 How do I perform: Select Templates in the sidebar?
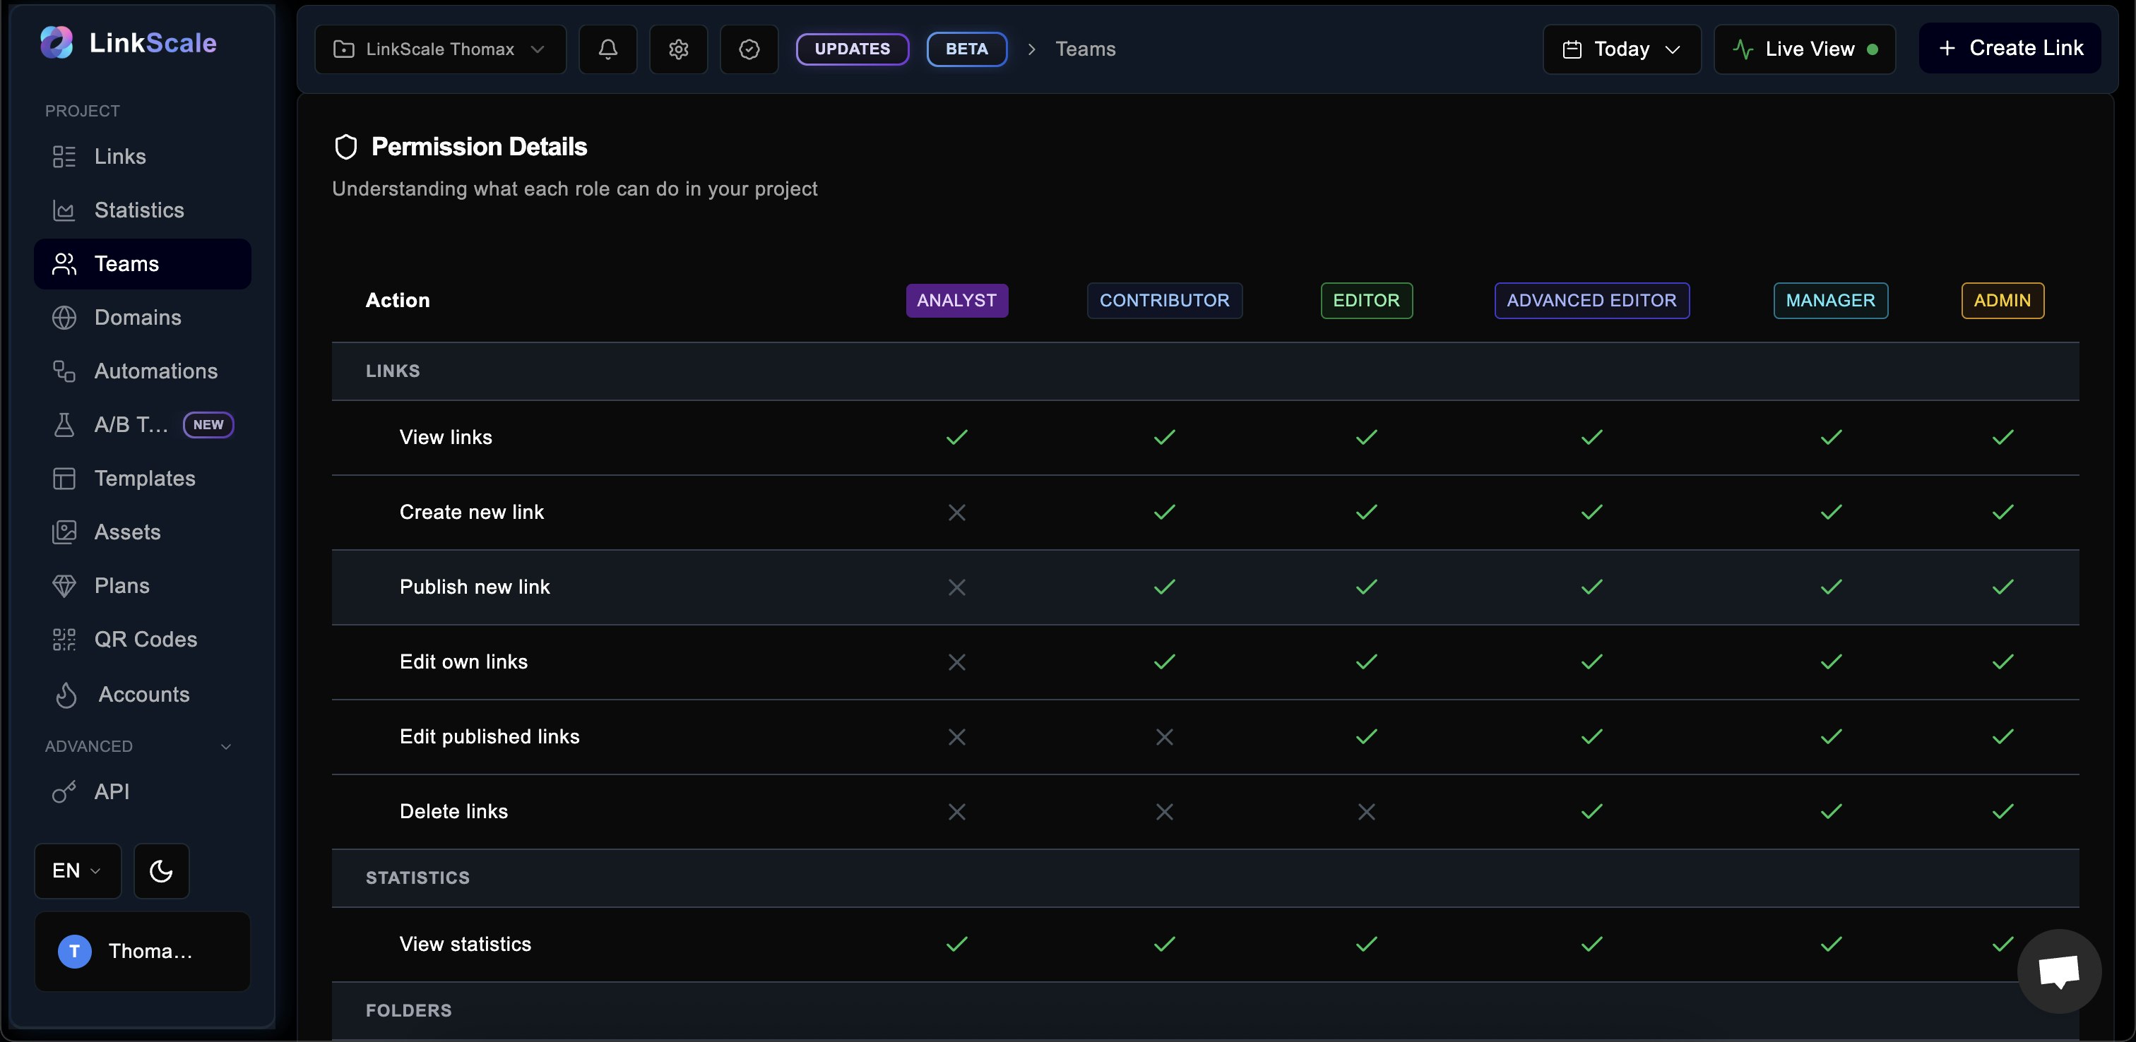point(145,477)
